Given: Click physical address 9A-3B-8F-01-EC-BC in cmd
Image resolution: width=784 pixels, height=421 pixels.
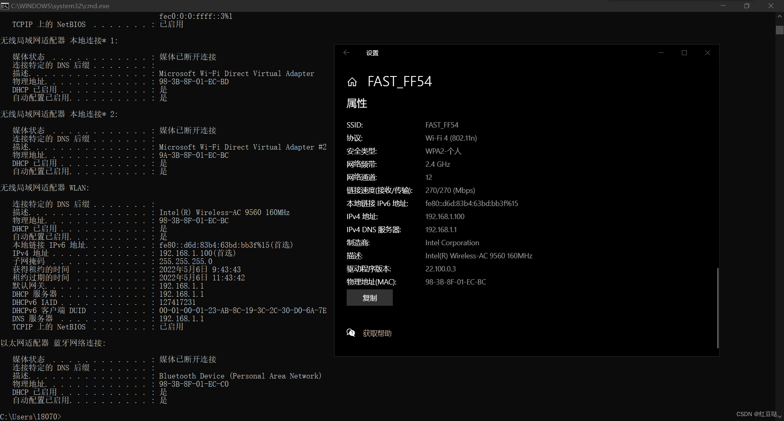Looking at the screenshot, I should tap(194, 155).
